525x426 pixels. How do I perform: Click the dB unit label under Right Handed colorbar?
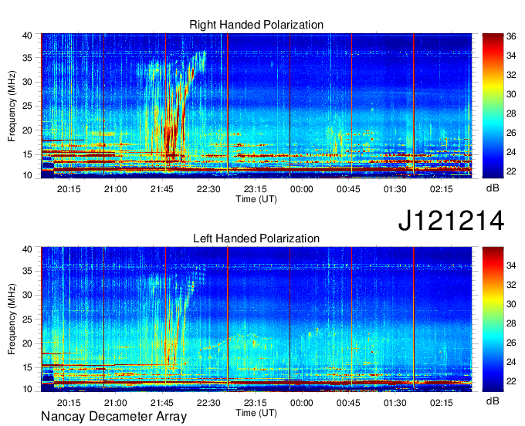pos(493,188)
